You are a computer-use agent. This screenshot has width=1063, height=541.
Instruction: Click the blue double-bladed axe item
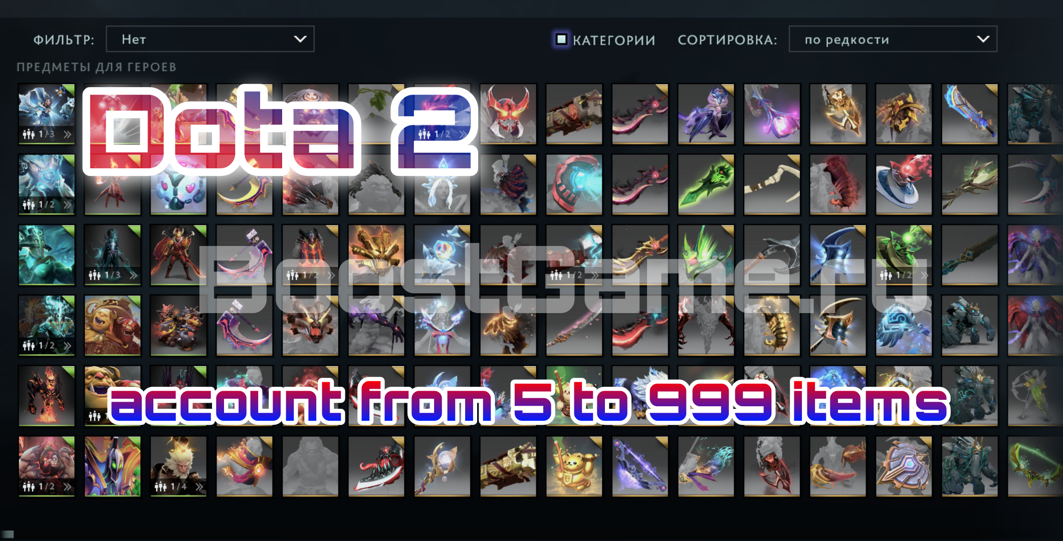pos(838,255)
